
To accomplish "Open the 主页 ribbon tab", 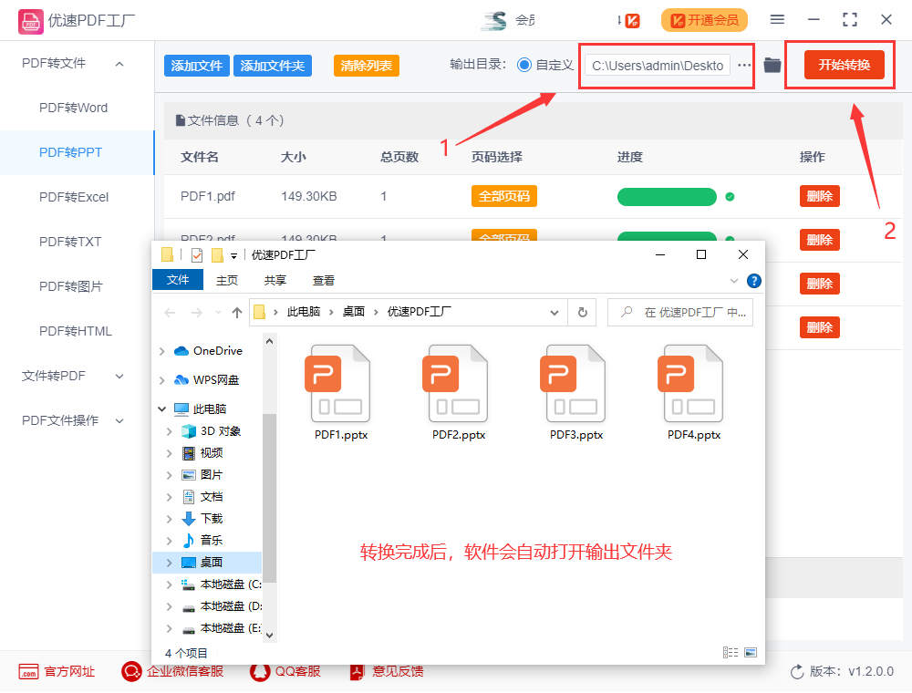I will (227, 280).
